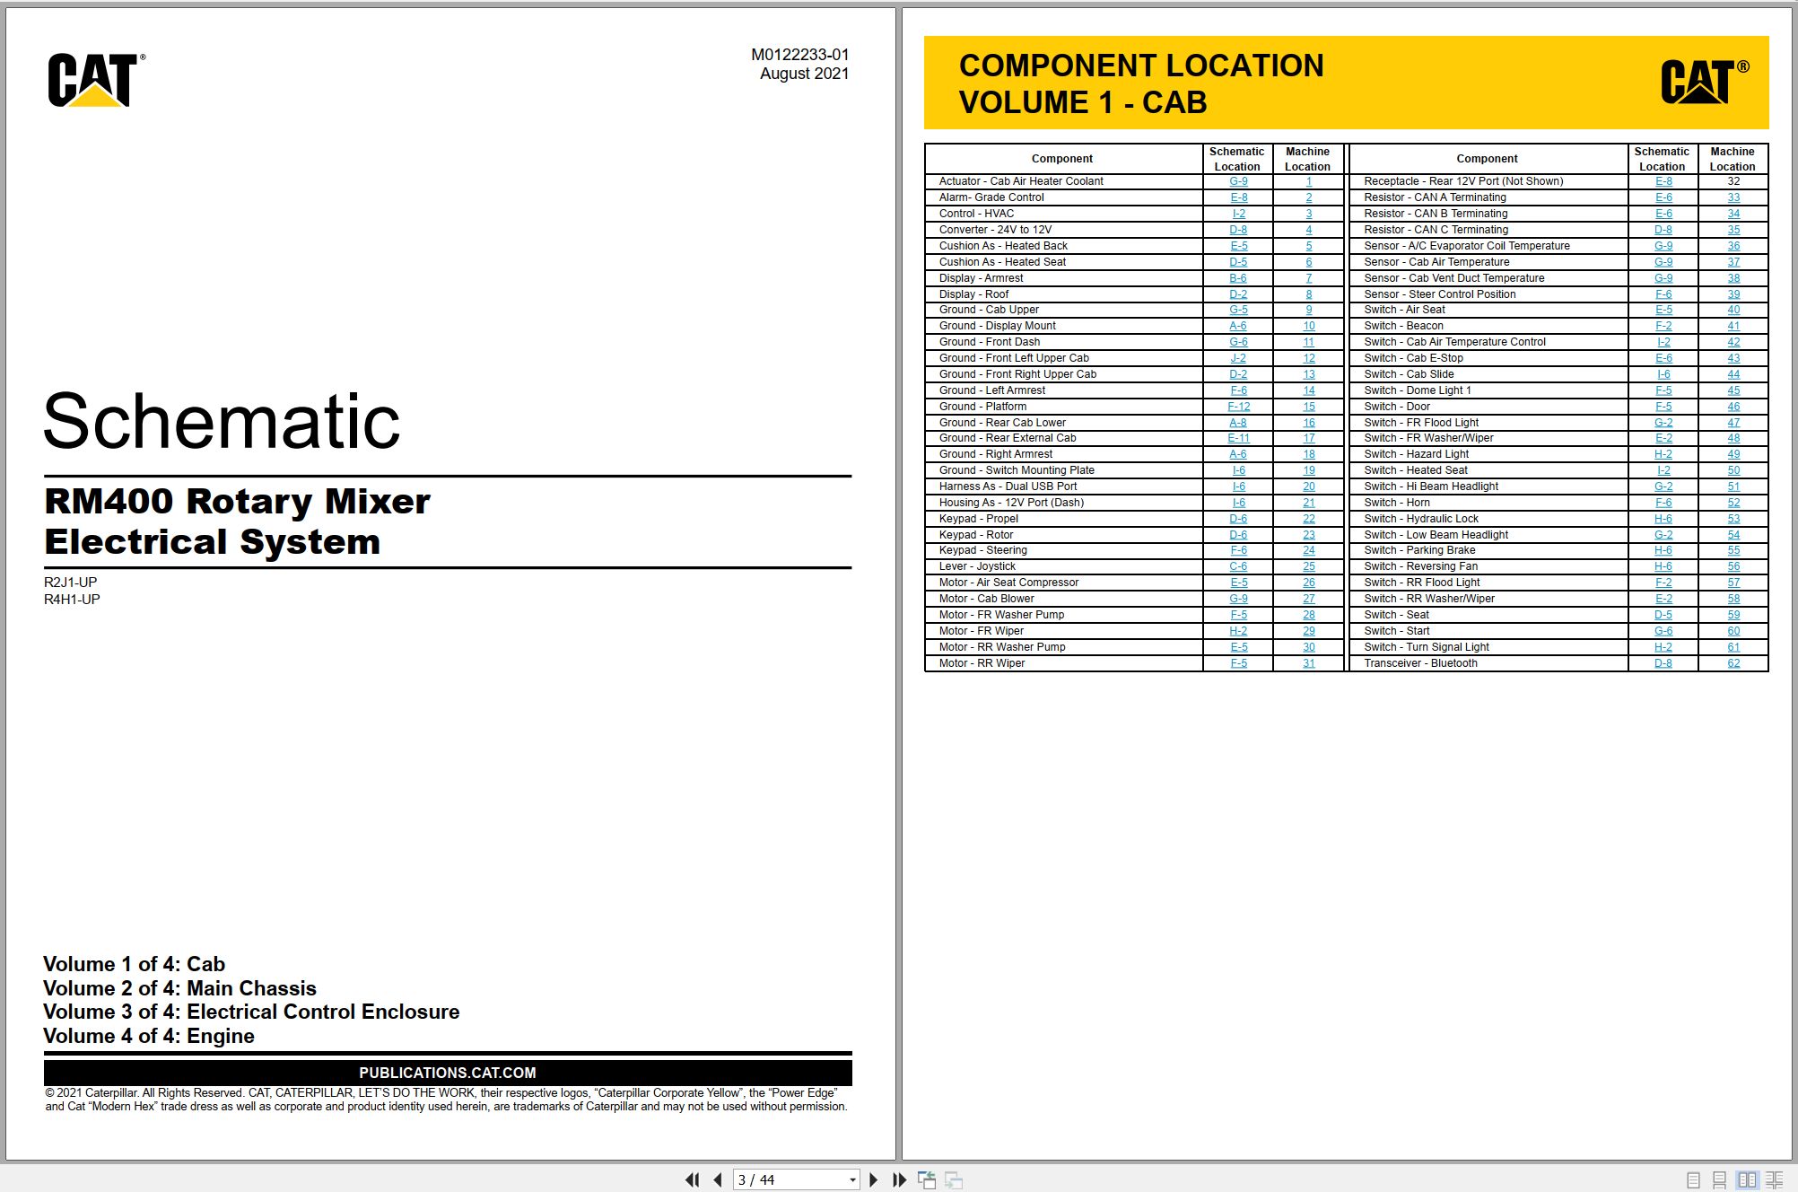Open schematic location G-9 for Actuator - Cab Air Heater Coolant
1798x1192 pixels.
(1238, 181)
